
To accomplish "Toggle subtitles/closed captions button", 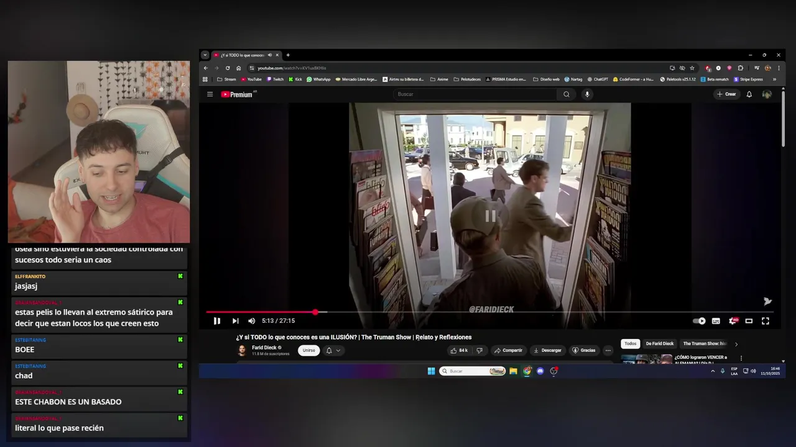I will point(716,321).
